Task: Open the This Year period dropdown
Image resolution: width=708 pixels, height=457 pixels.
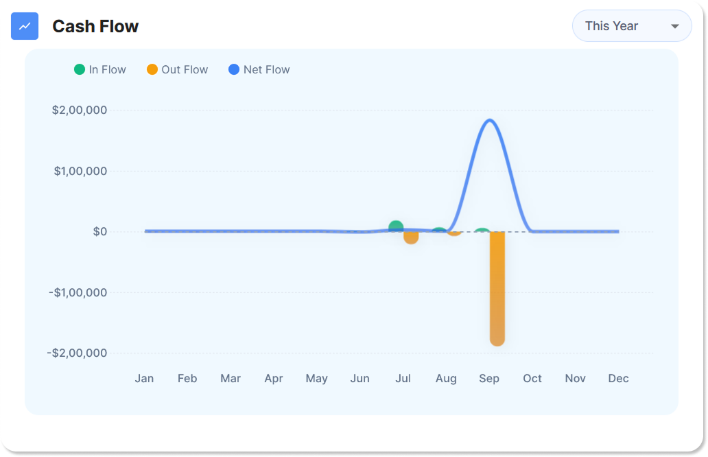Action: point(631,26)
